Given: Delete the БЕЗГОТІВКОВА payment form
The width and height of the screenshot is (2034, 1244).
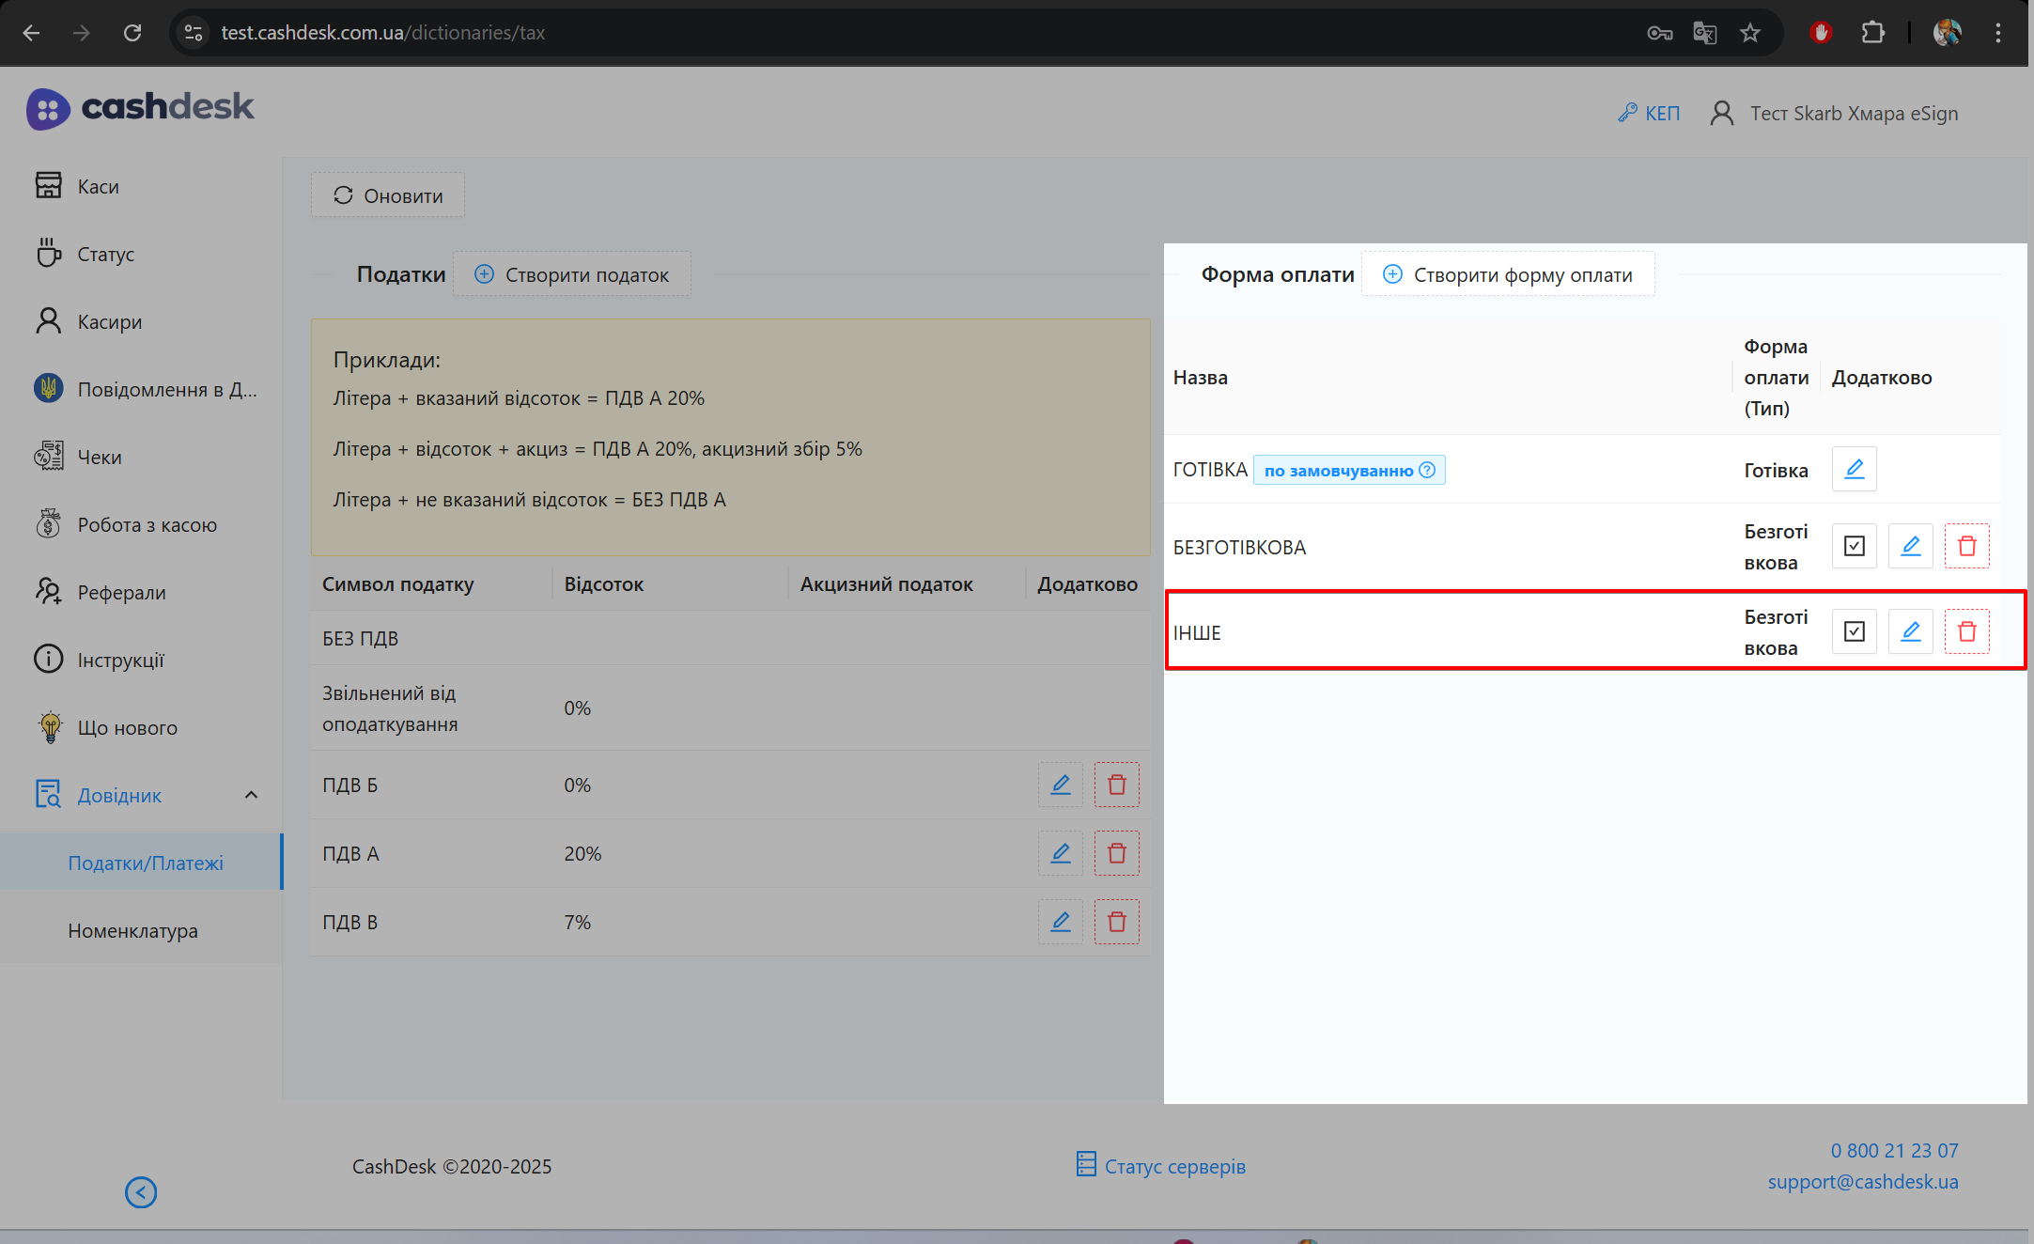Looking at the screenshot, I should click(1966, 546).
